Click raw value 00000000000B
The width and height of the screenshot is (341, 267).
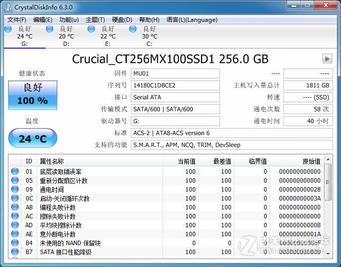(300, 225)
